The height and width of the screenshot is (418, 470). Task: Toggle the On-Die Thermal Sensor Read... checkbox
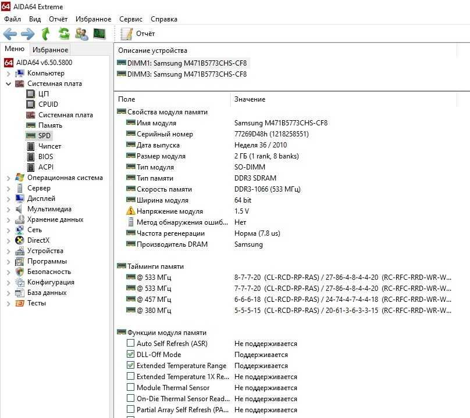[x=130, y=398]
